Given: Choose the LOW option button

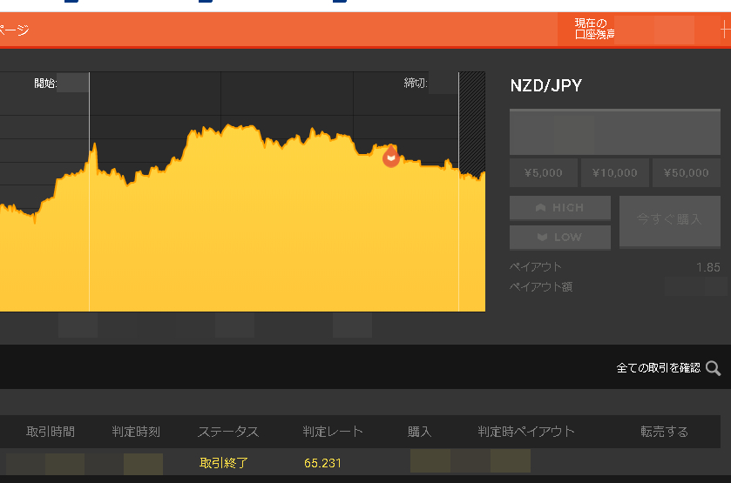Looking at the screenshot, I should (x=560, y=238).
